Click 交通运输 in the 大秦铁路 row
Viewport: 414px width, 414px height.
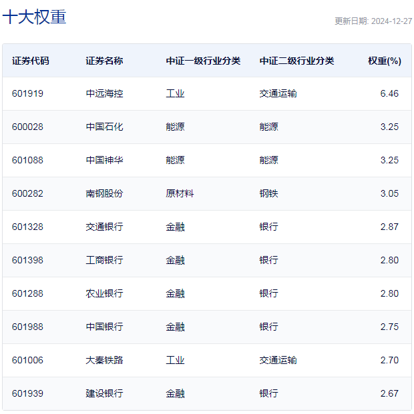click(278, 360)
